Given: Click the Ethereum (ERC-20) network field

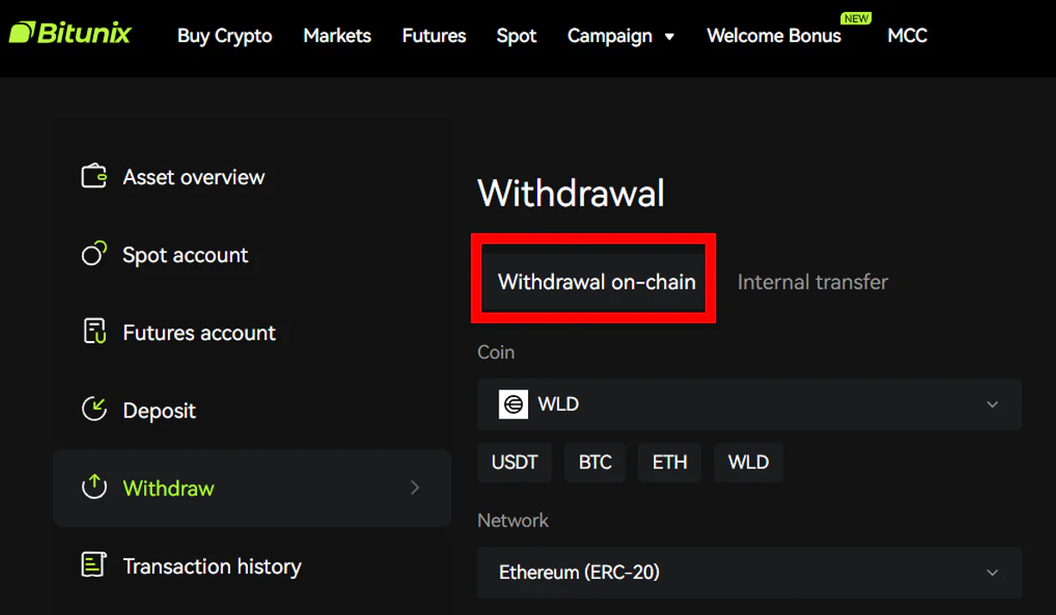Looking at the screenshot, I should click(x=749, y=573).
